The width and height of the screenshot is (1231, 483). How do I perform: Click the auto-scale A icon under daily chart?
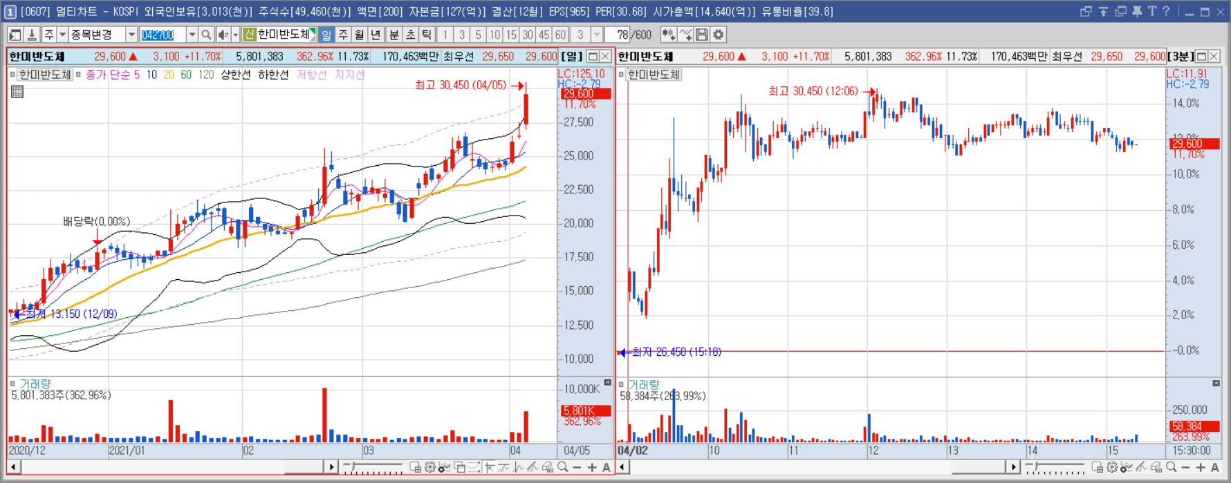tap(607, 468)
